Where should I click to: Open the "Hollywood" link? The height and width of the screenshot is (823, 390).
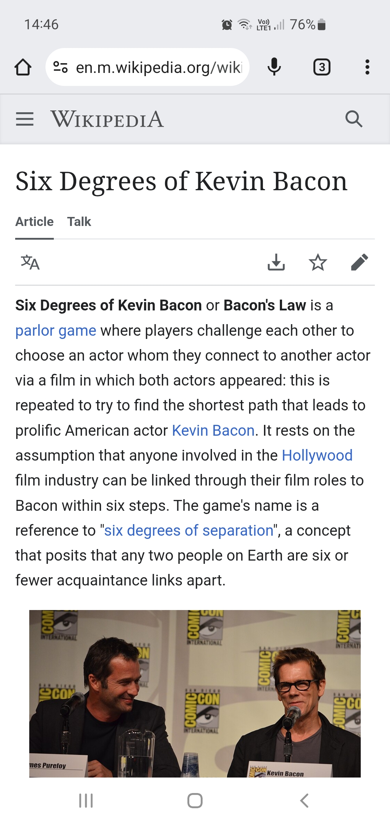317,456
